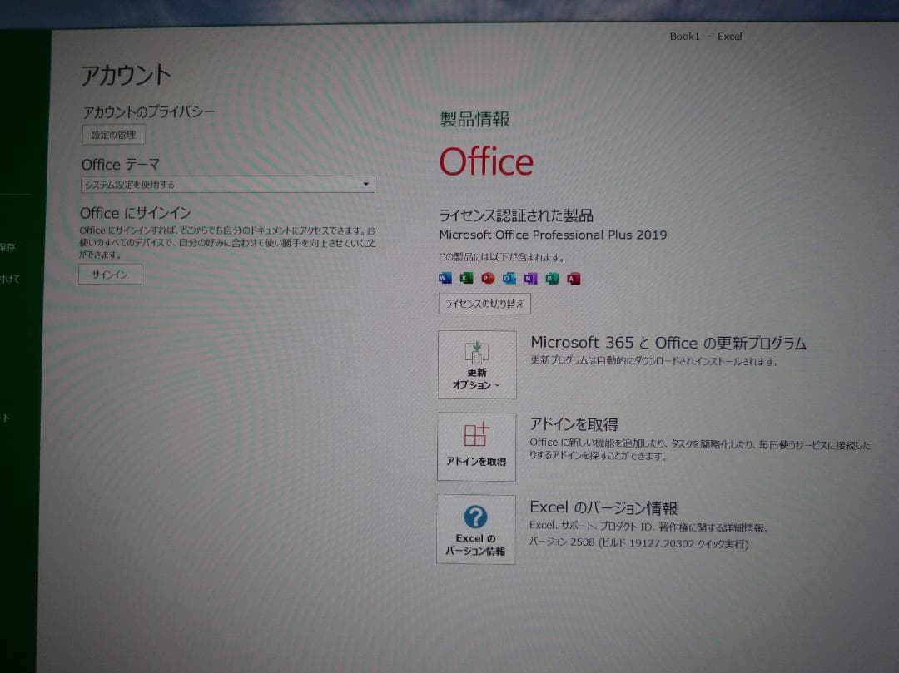899x673 pixels.
Task: Click the Publisher app icon
Action: 552,279
